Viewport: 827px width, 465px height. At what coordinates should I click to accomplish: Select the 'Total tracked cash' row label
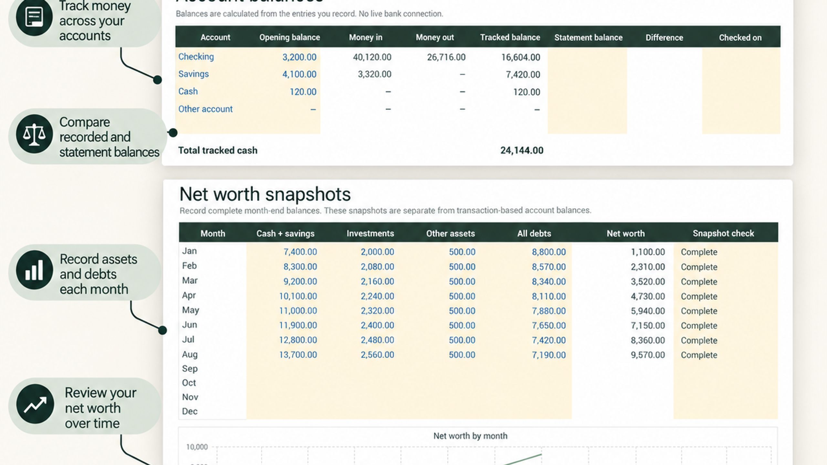pos(218,150)
